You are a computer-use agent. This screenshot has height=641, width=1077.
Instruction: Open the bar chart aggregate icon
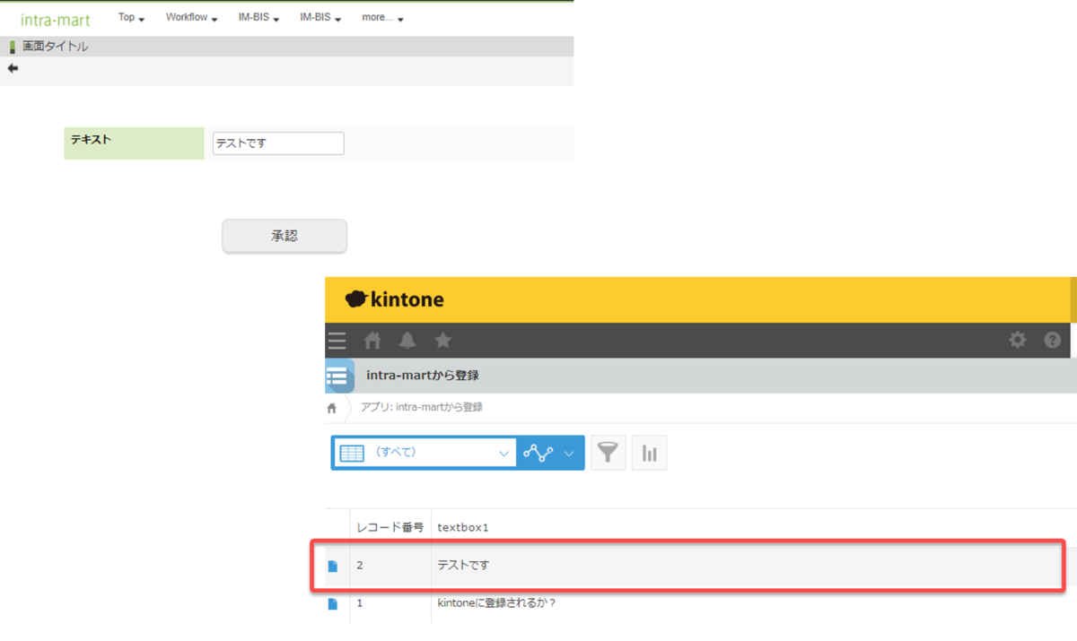[x=649, y=454]
